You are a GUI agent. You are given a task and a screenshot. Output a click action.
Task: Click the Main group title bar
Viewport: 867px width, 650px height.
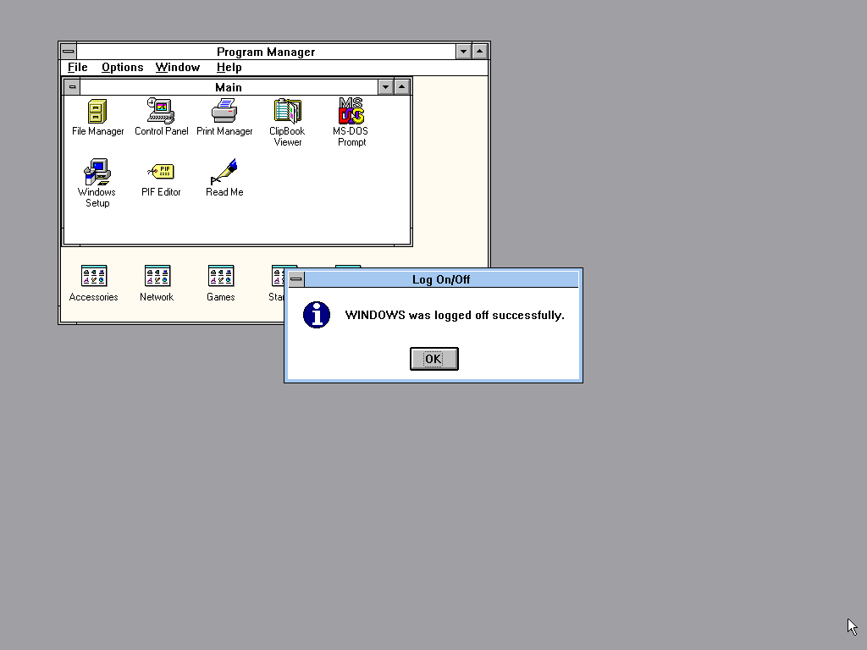pos(229,87)
